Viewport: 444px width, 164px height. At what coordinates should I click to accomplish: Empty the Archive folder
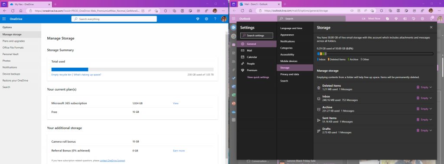[x=422, y=109]
